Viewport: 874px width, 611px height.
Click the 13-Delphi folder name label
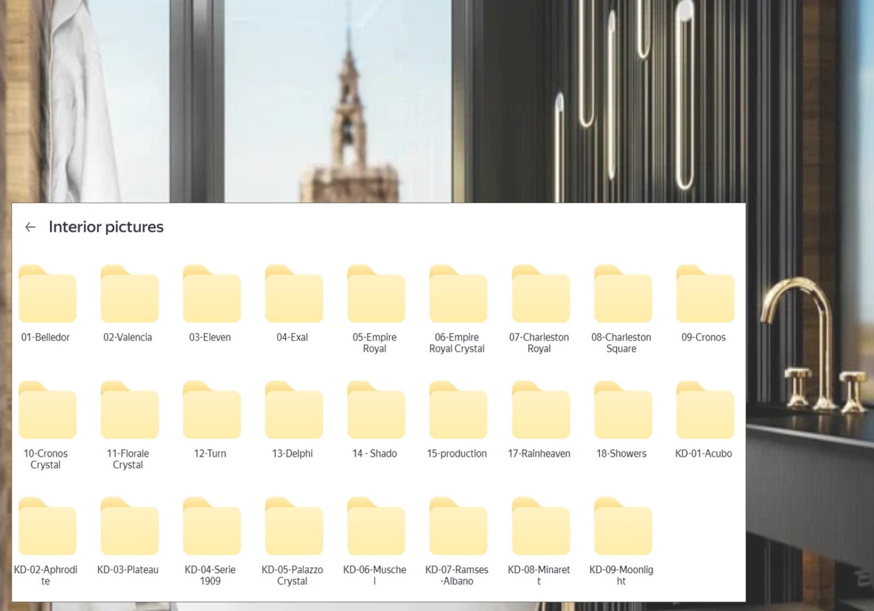click(292, 454)
